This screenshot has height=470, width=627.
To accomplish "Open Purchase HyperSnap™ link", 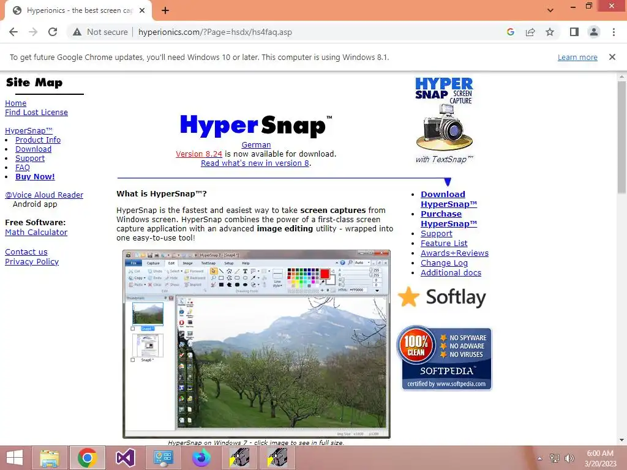I will click(449, 218).
